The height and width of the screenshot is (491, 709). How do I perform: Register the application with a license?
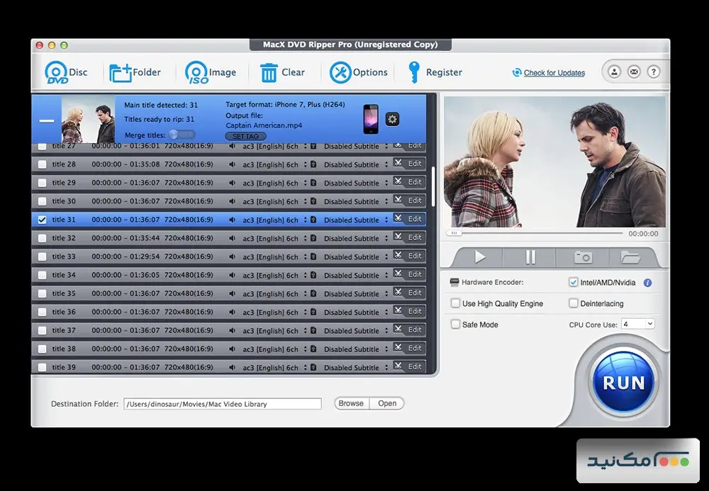pos(435,72)
